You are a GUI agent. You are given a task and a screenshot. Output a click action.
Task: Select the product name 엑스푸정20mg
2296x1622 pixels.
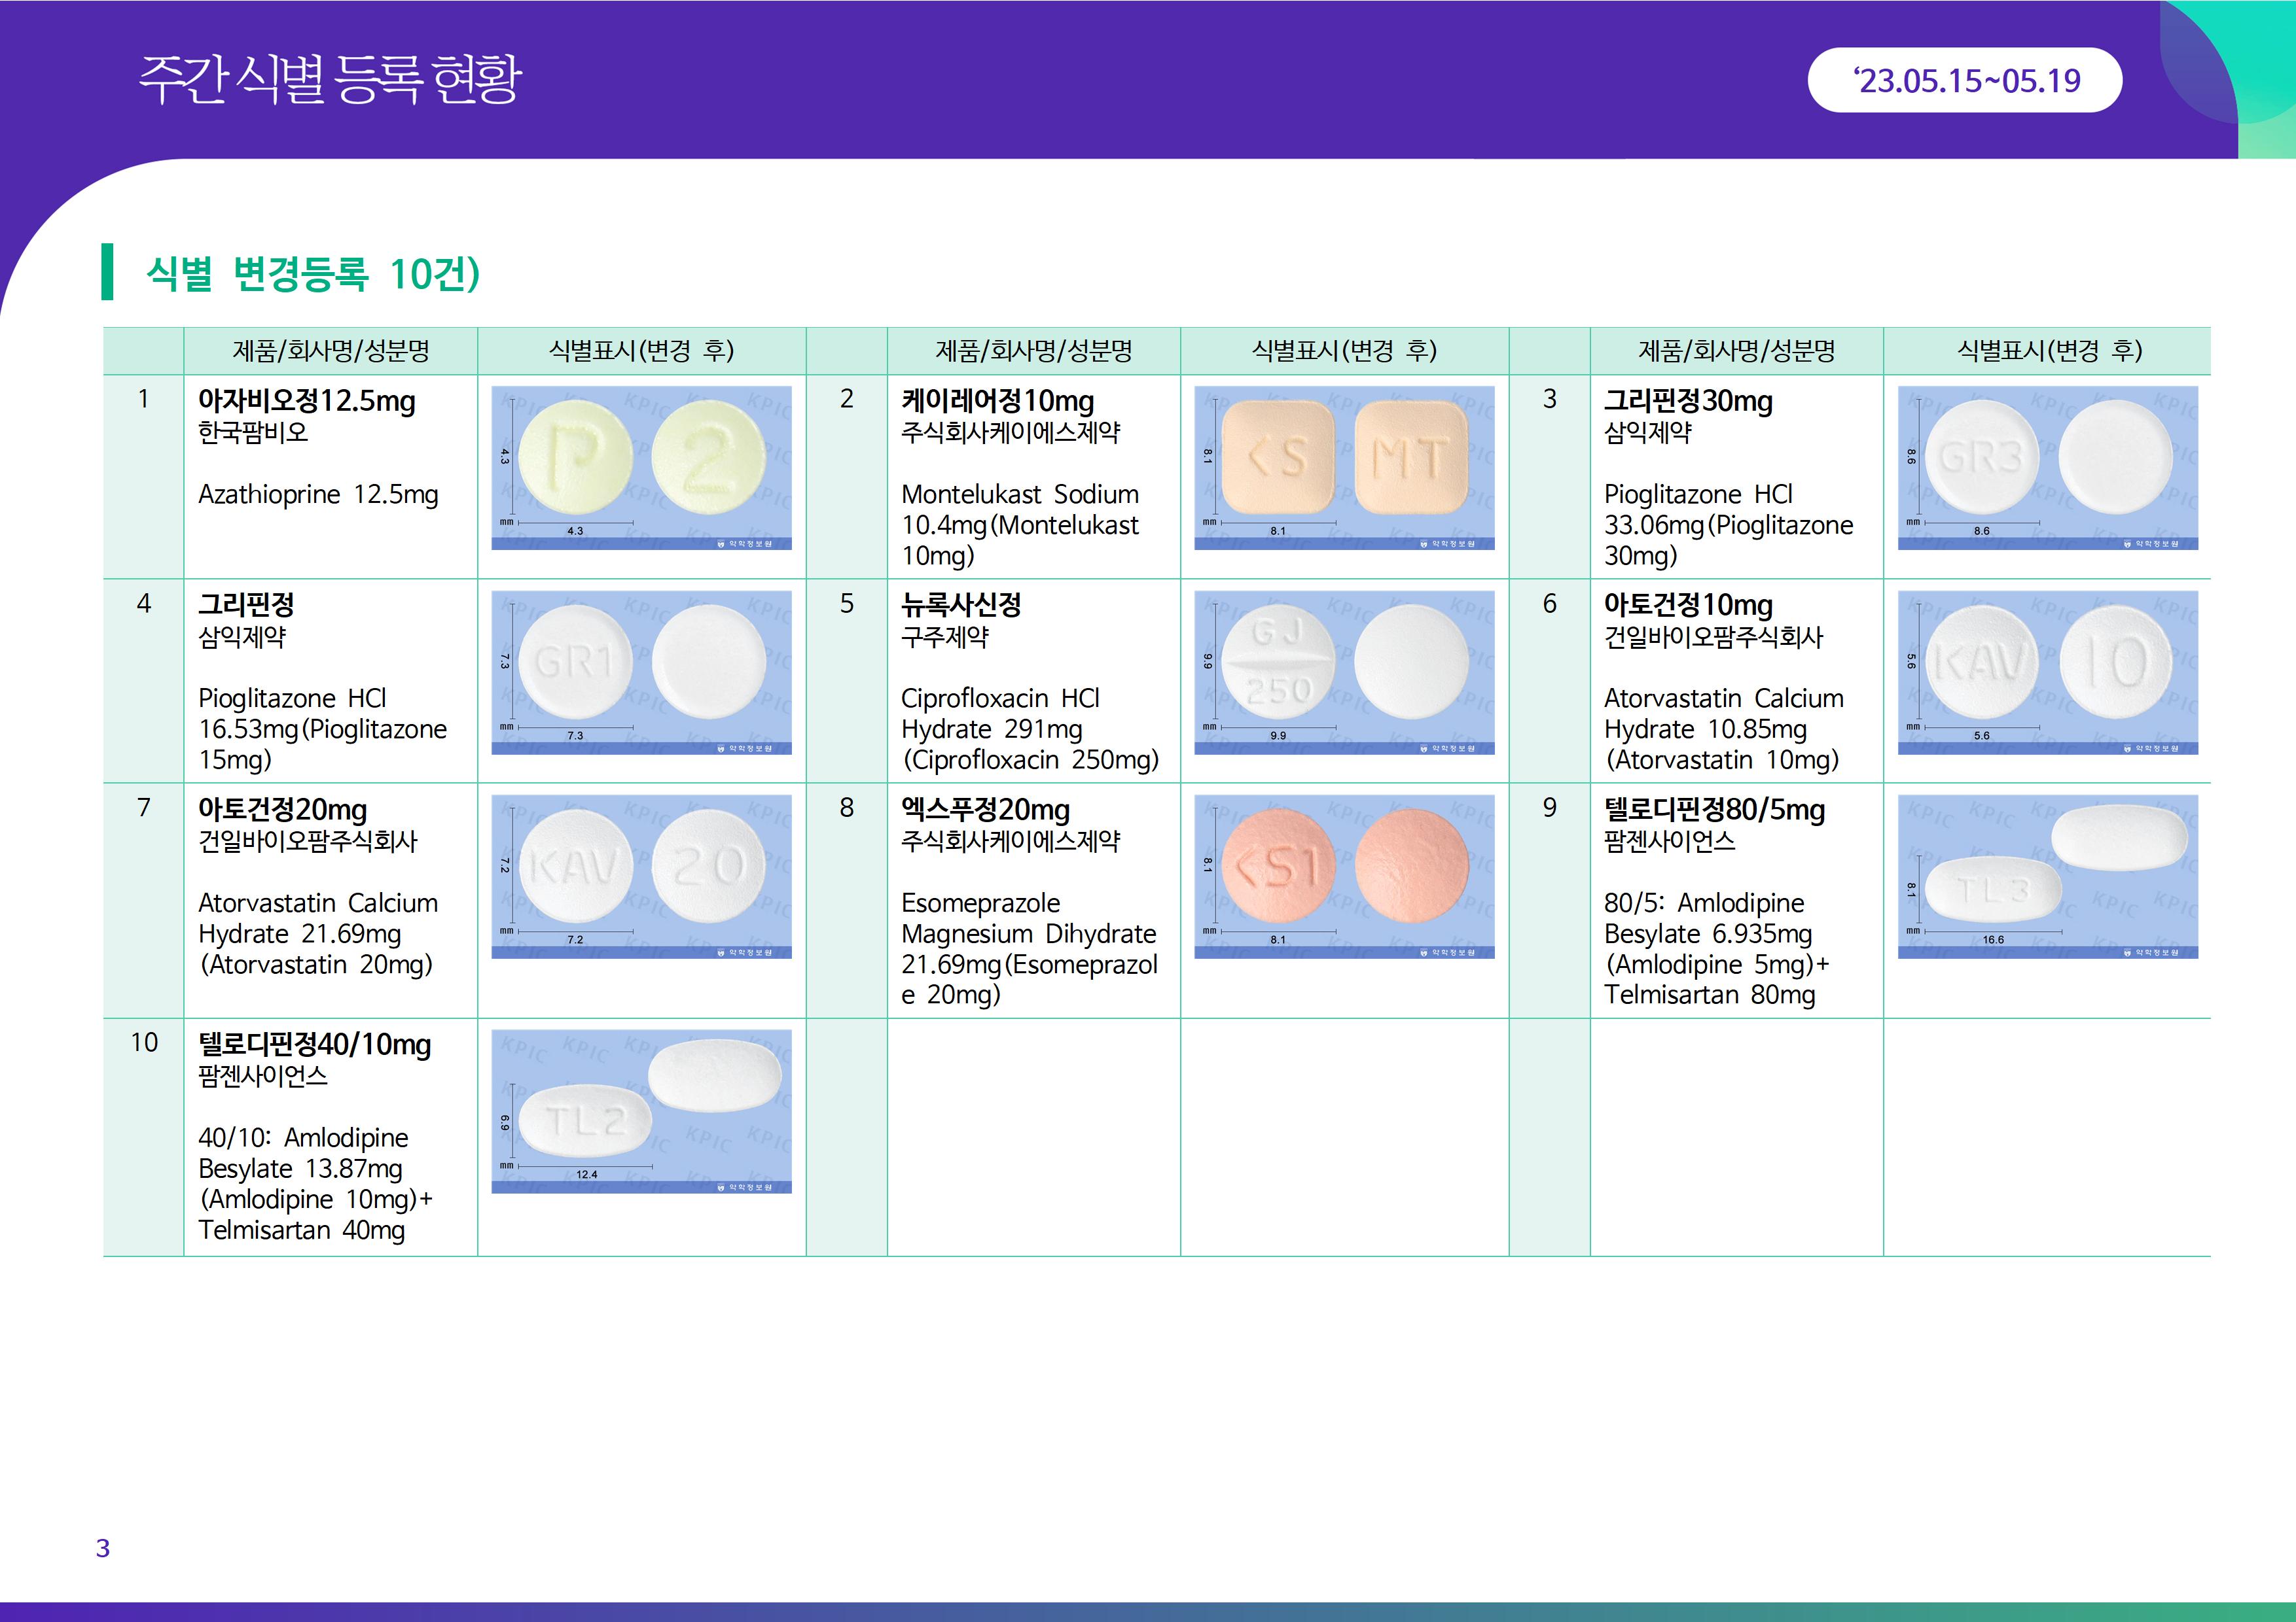985,810
